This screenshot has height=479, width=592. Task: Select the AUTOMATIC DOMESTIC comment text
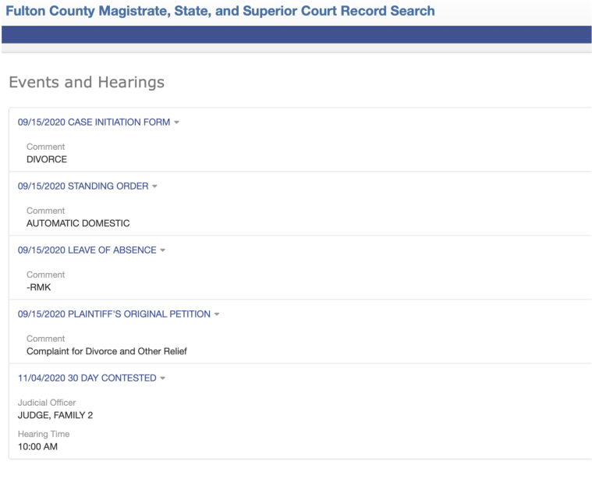click(x=78, y=223)
